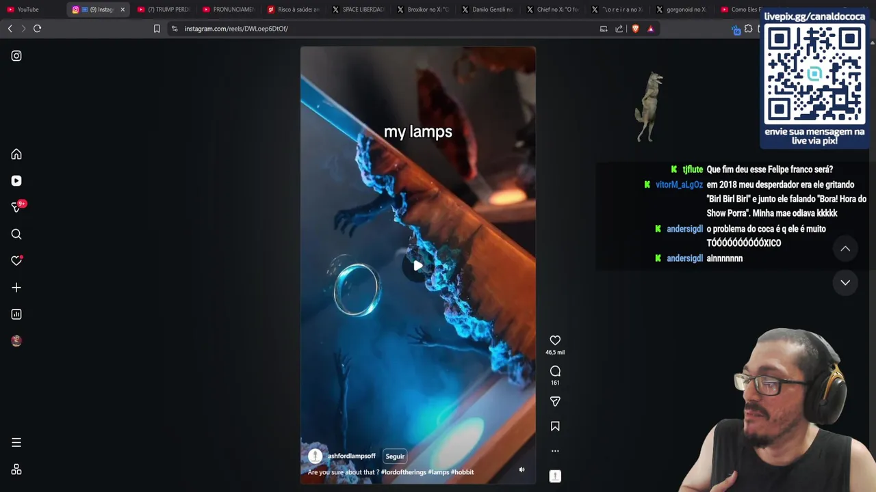Switch to the Risco à saúde tab

(x=294, y=10)
